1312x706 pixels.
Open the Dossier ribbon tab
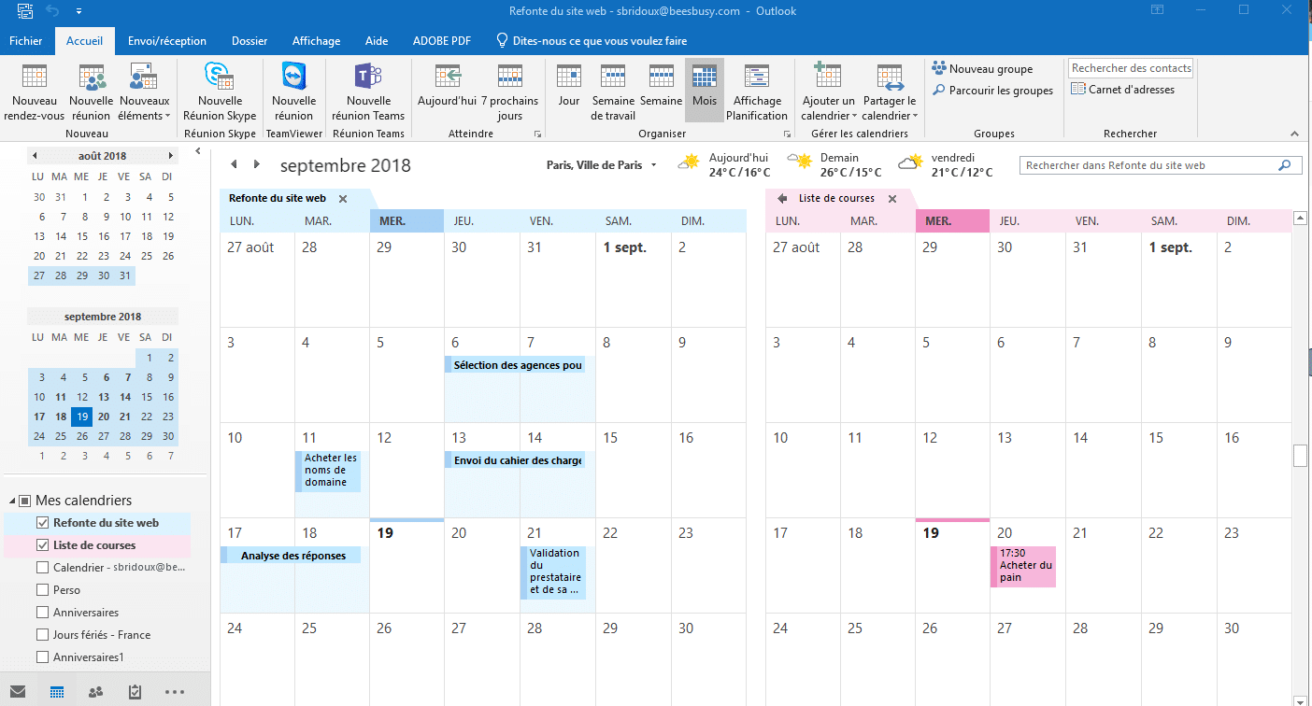pyautogui.click(x=250, y=41)
